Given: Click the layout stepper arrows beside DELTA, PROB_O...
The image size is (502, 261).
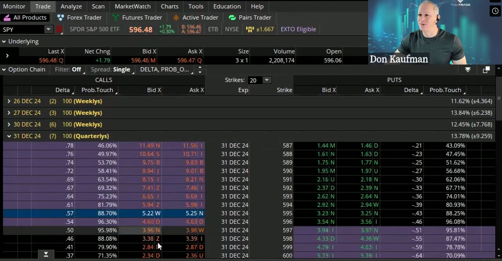Looking at the screenshot, I should [200, 69].
